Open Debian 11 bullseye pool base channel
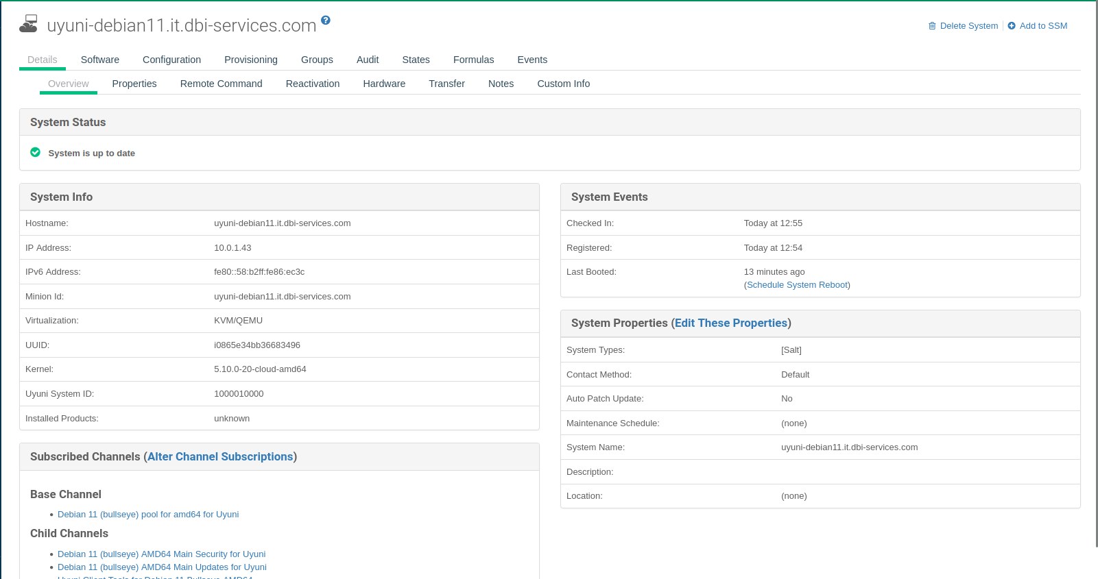Screen dimensions: 1098x579 click(148, 515)
